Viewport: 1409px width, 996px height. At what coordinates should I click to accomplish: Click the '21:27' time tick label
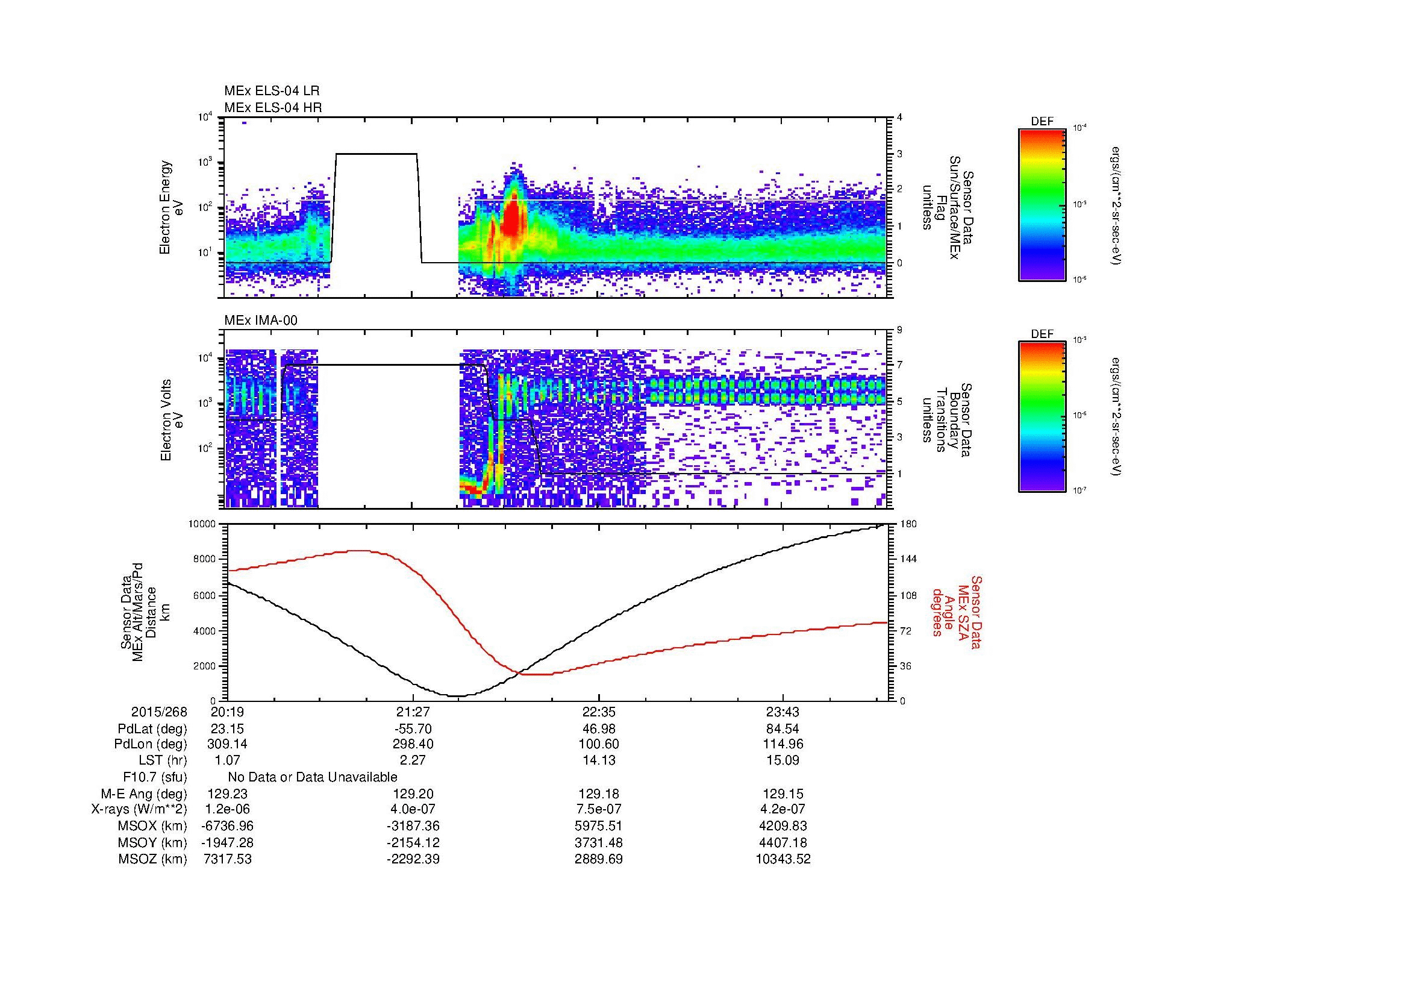413,712
